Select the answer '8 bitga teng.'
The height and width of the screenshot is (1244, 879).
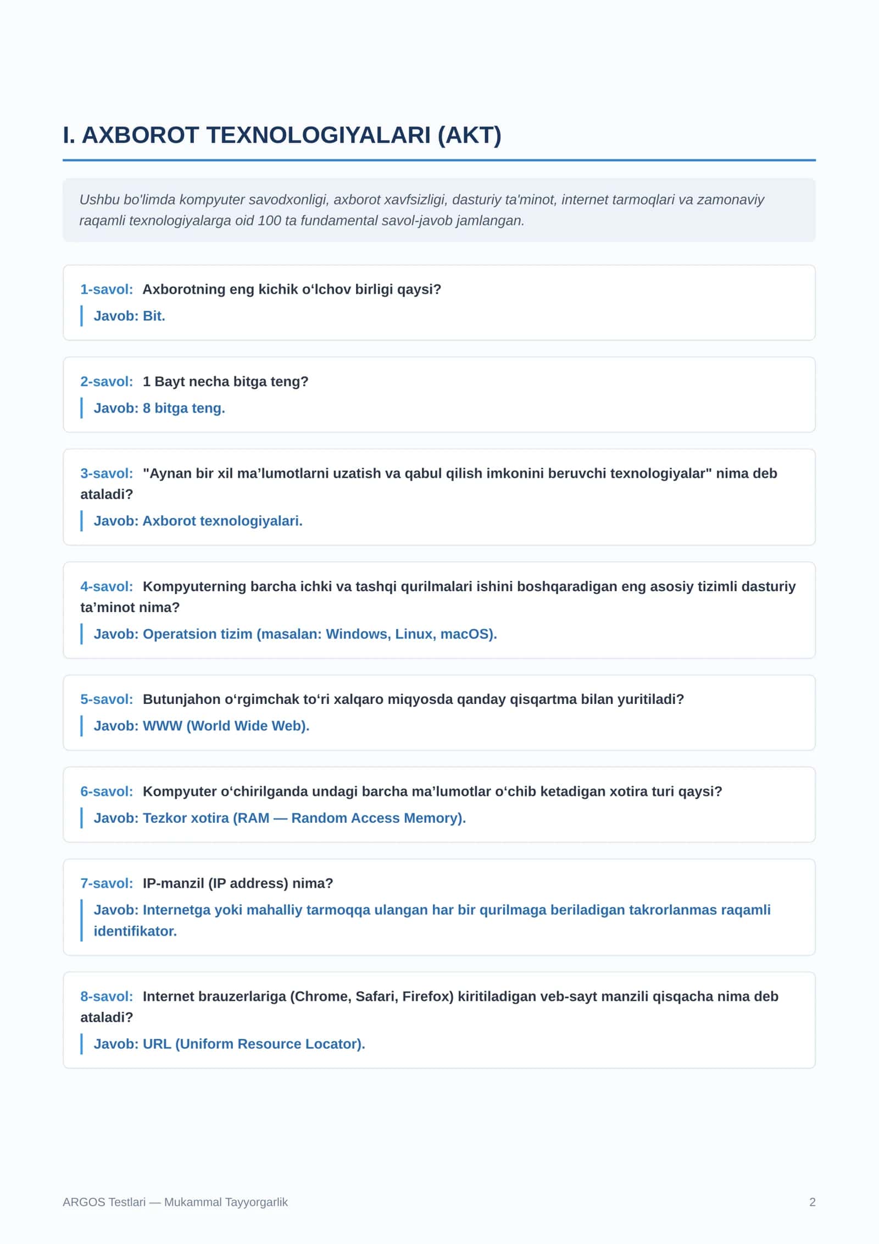[x=183, y=409]
